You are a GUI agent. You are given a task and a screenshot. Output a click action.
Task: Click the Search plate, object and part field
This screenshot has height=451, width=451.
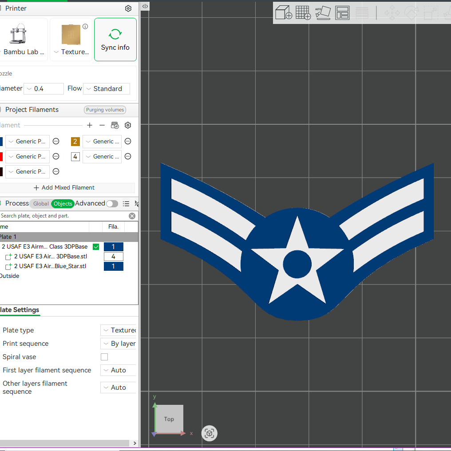(x=64, y=216)
